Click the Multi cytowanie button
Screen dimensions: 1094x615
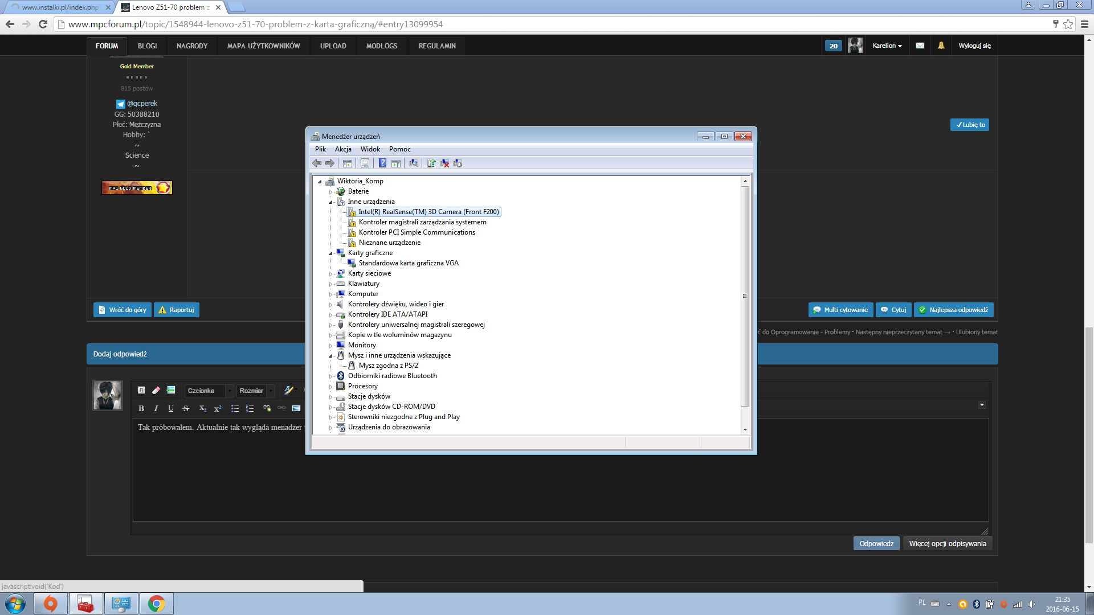[x=840, y=310]
